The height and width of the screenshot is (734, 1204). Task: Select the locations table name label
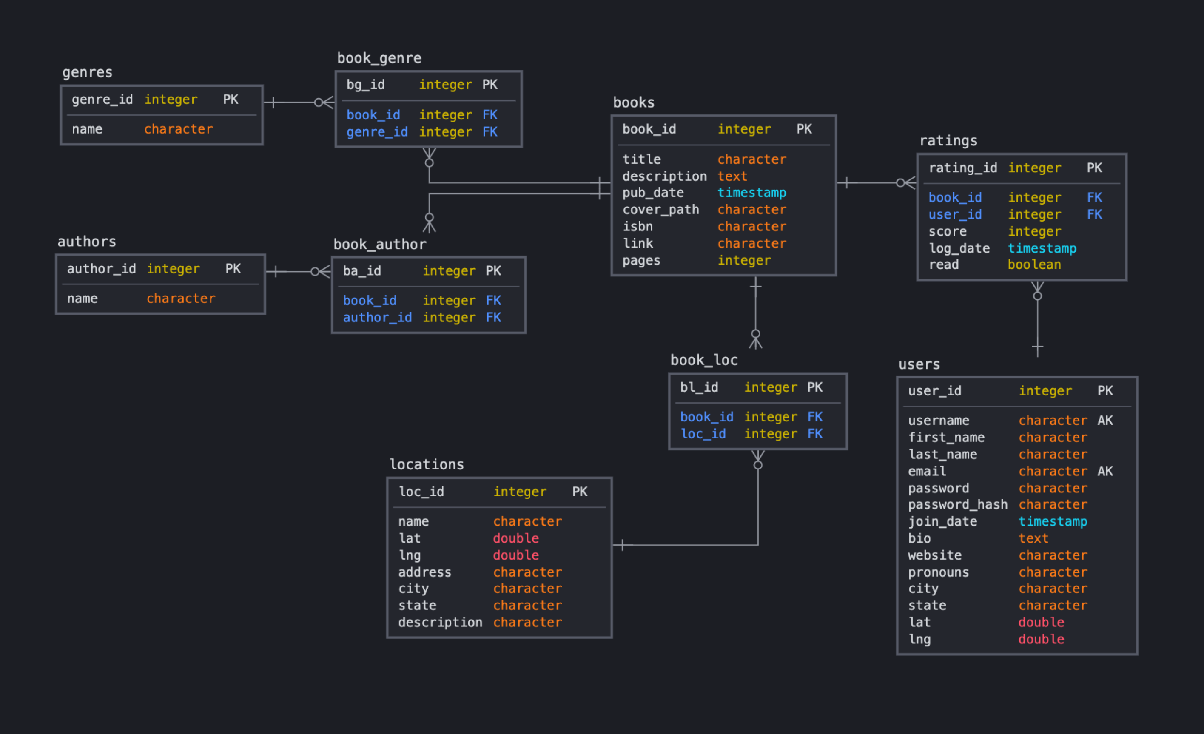426,464
